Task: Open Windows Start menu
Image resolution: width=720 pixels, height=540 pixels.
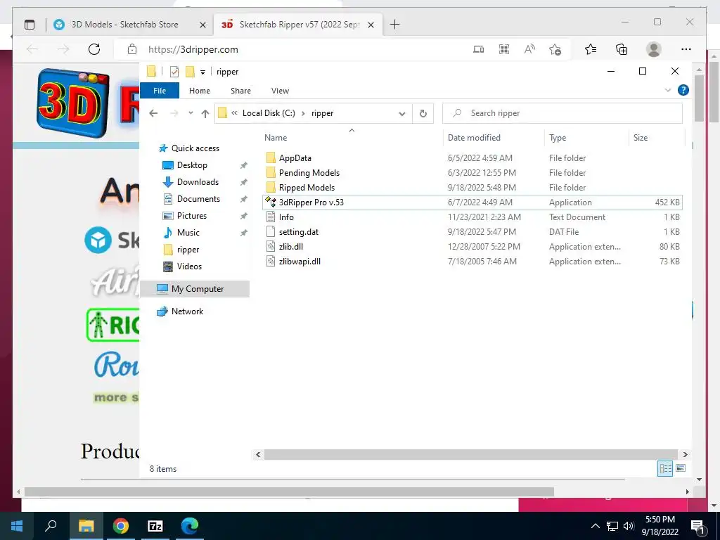Action: [17, 526]
